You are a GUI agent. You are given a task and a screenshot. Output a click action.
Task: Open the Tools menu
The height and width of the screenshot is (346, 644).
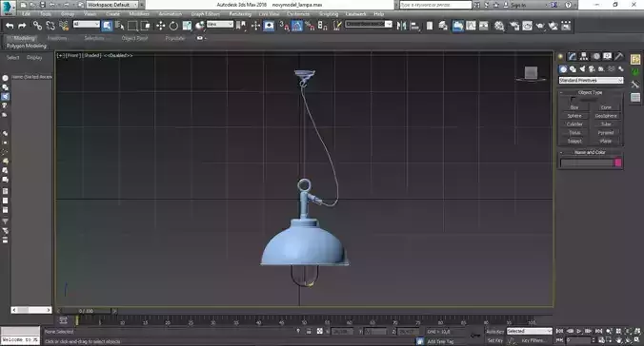point(46,14)
